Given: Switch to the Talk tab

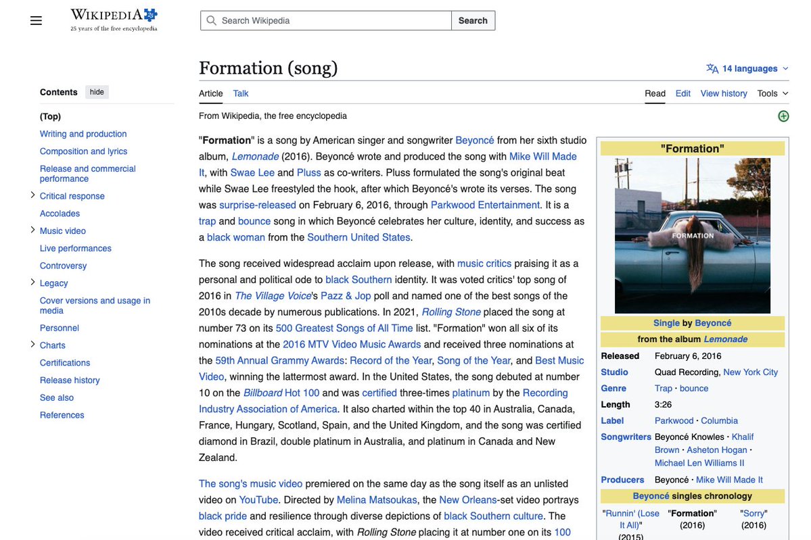Looking at the screenshot, I should pyautogui.click(x=241, y=93).
